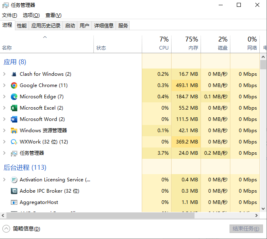Select the 任务管理器 process row icon
Viewport: 267px width, 239px height.
click(14, 153)
